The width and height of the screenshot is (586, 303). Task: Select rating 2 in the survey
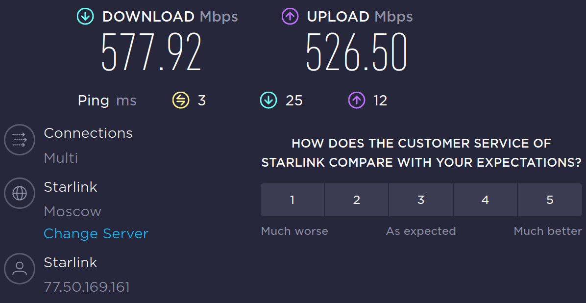coord(357,200)
